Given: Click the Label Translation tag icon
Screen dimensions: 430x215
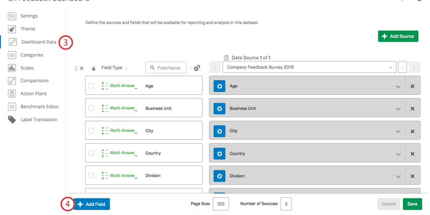Looking at the screenshot, I should [12, 120].
